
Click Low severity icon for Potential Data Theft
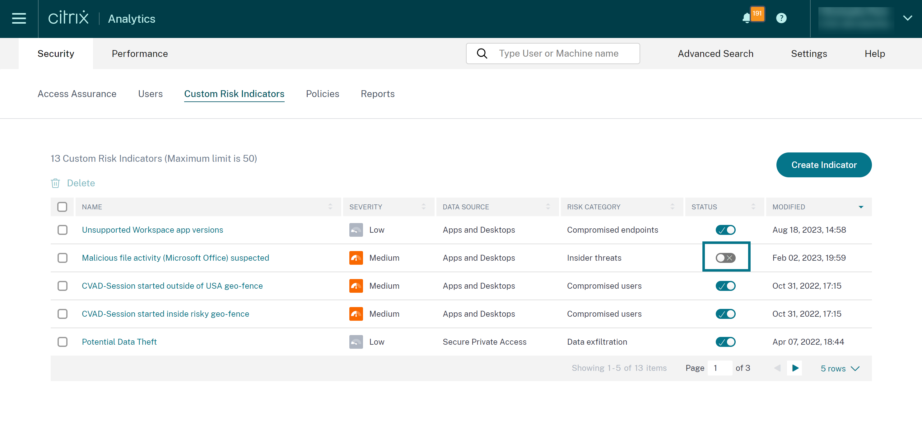click(x=356, y=342)
